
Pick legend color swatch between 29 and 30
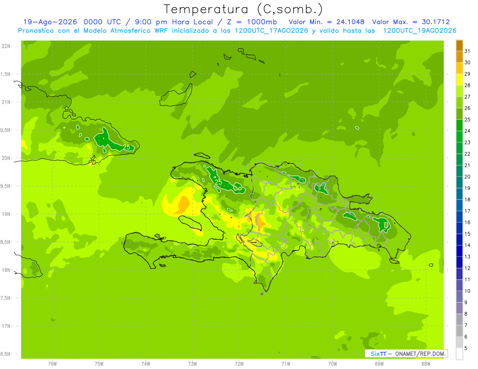click(x=459, y=68)
